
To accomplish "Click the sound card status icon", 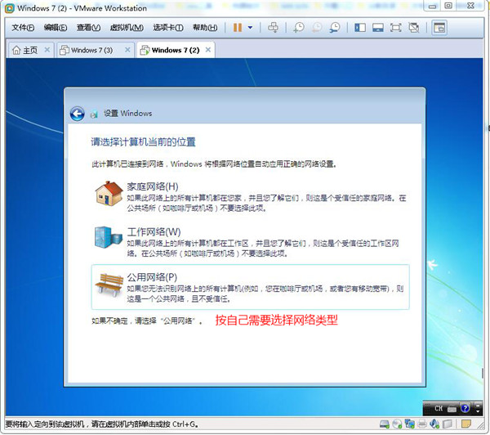I will 434,424.
